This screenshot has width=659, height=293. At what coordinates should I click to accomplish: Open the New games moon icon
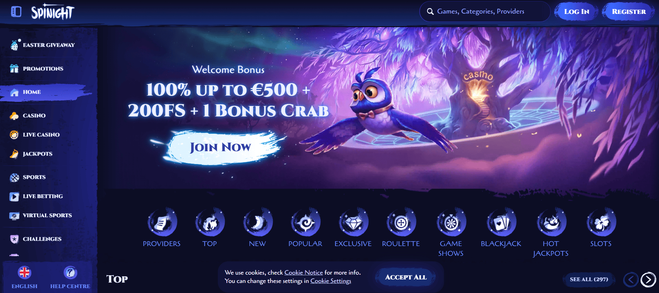257,222
